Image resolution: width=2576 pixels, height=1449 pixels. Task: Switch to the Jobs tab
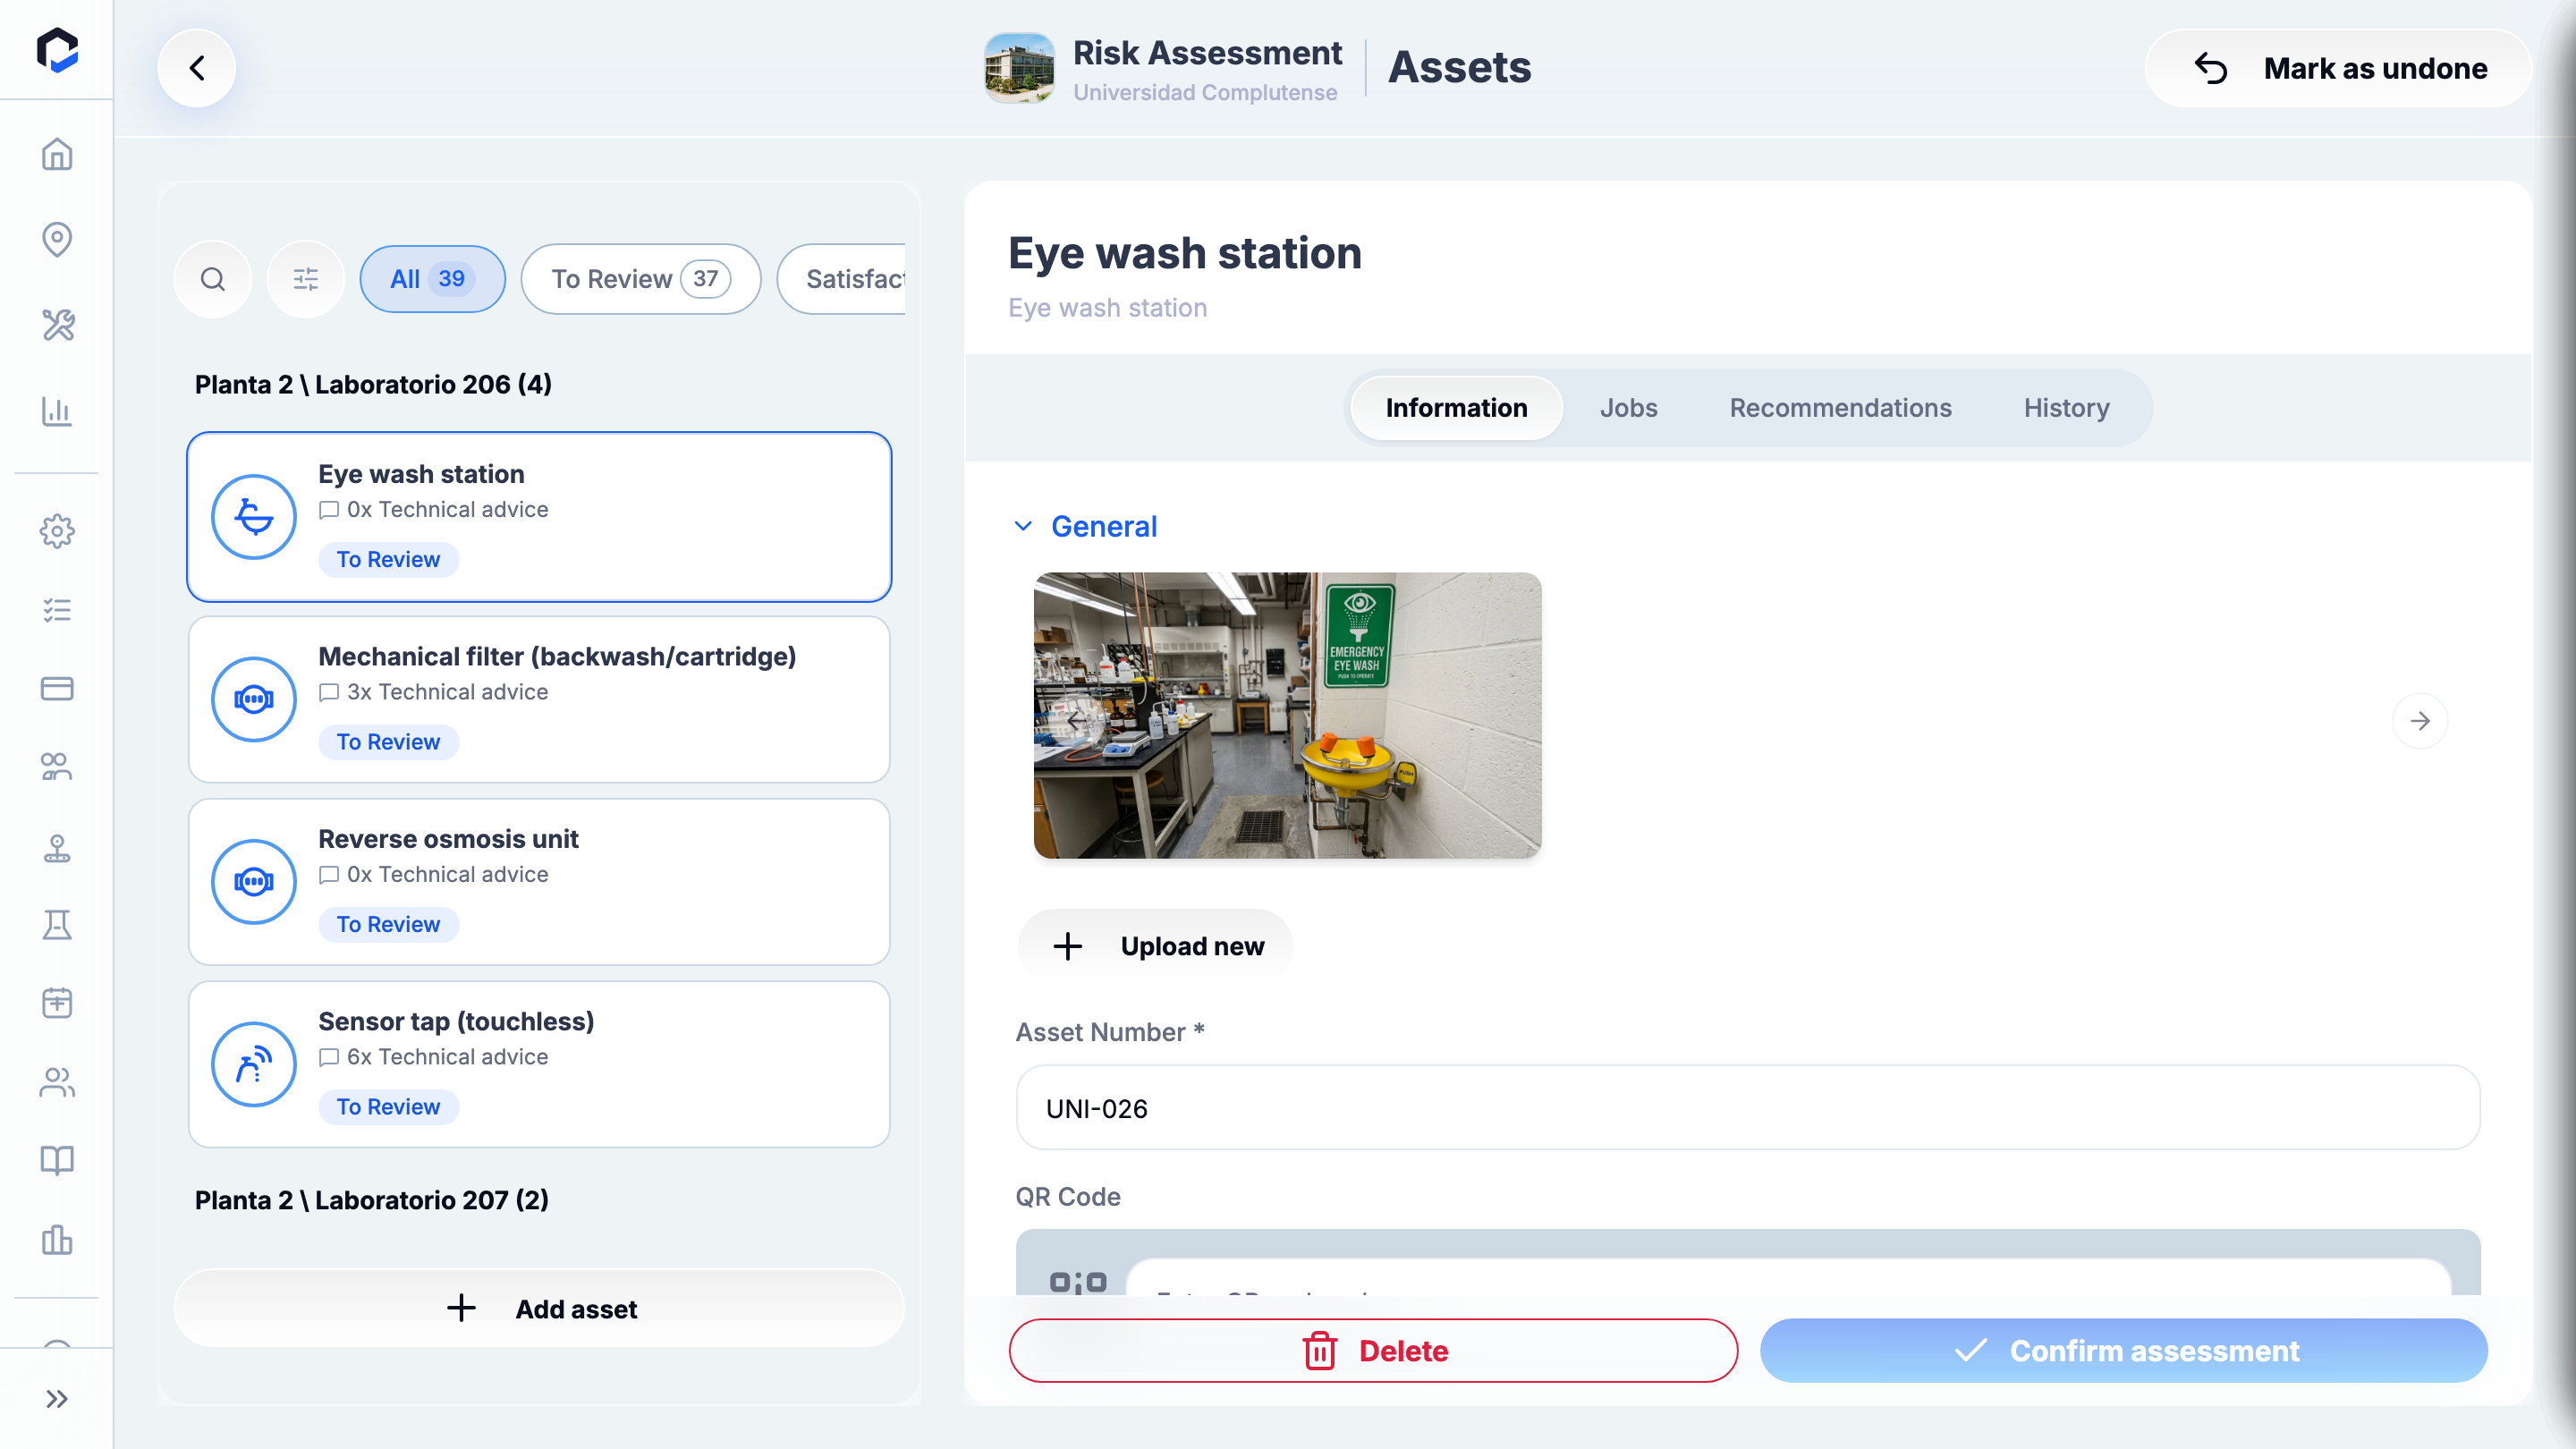(x=1628, y=408)
